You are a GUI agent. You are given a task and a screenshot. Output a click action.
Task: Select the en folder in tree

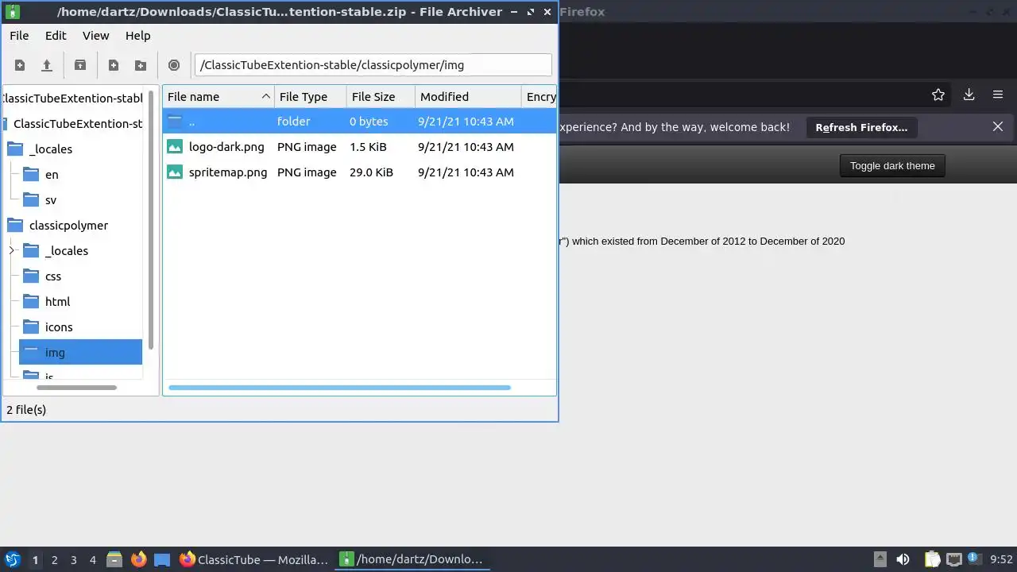point(41,175)
